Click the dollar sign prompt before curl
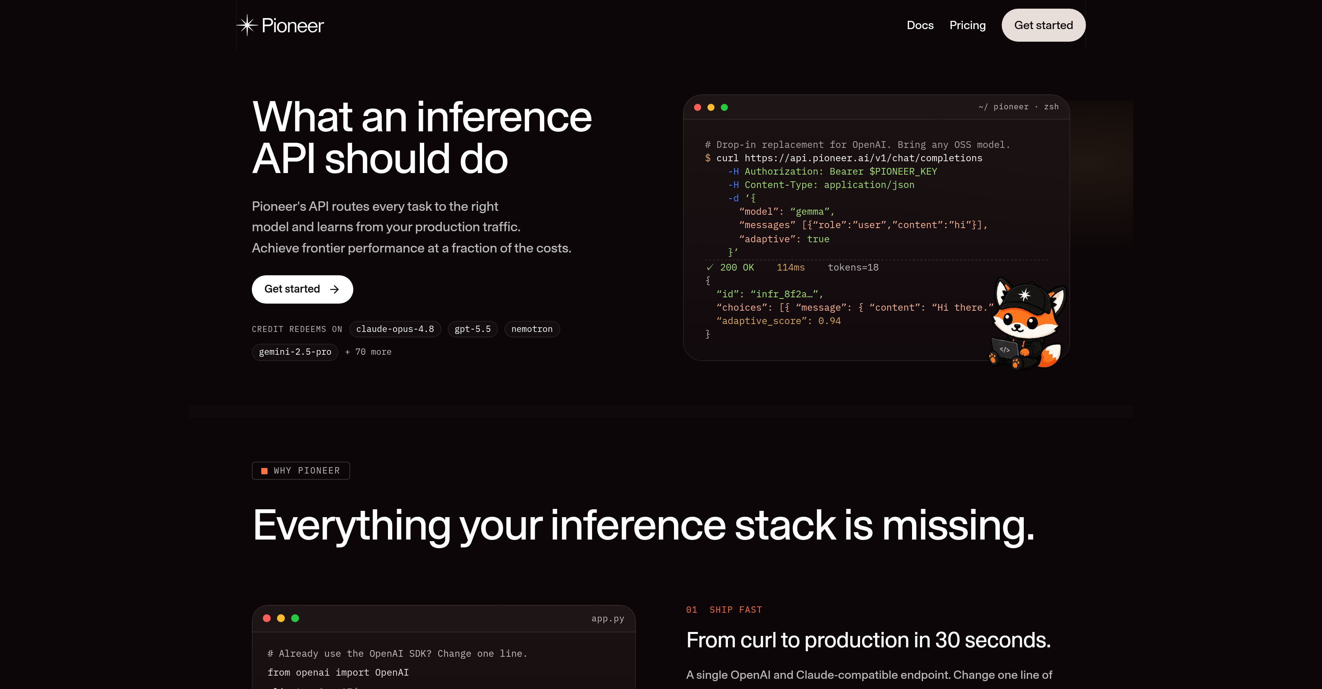The width and height of the screenshot is (1322, 689). click(708, 158)
